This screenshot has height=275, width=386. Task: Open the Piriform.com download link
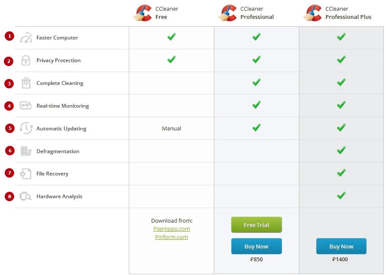172,237
